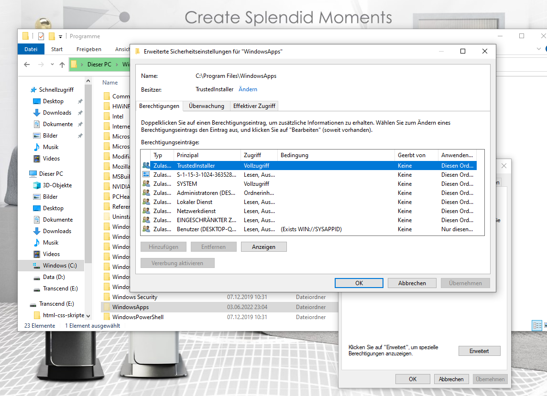
Task: Open Downloads under Schnellzugriff
Action: [57, 113]
